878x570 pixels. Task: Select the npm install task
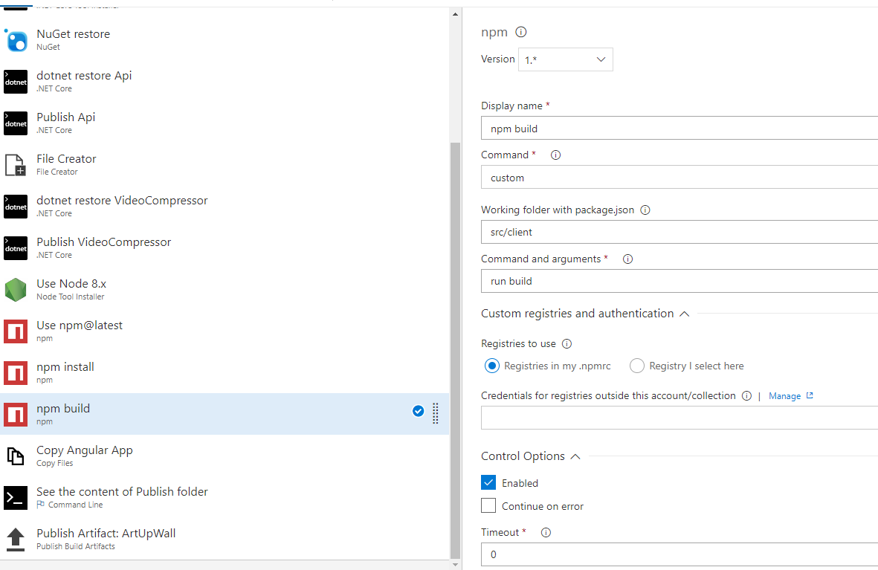tap(224, 373)
